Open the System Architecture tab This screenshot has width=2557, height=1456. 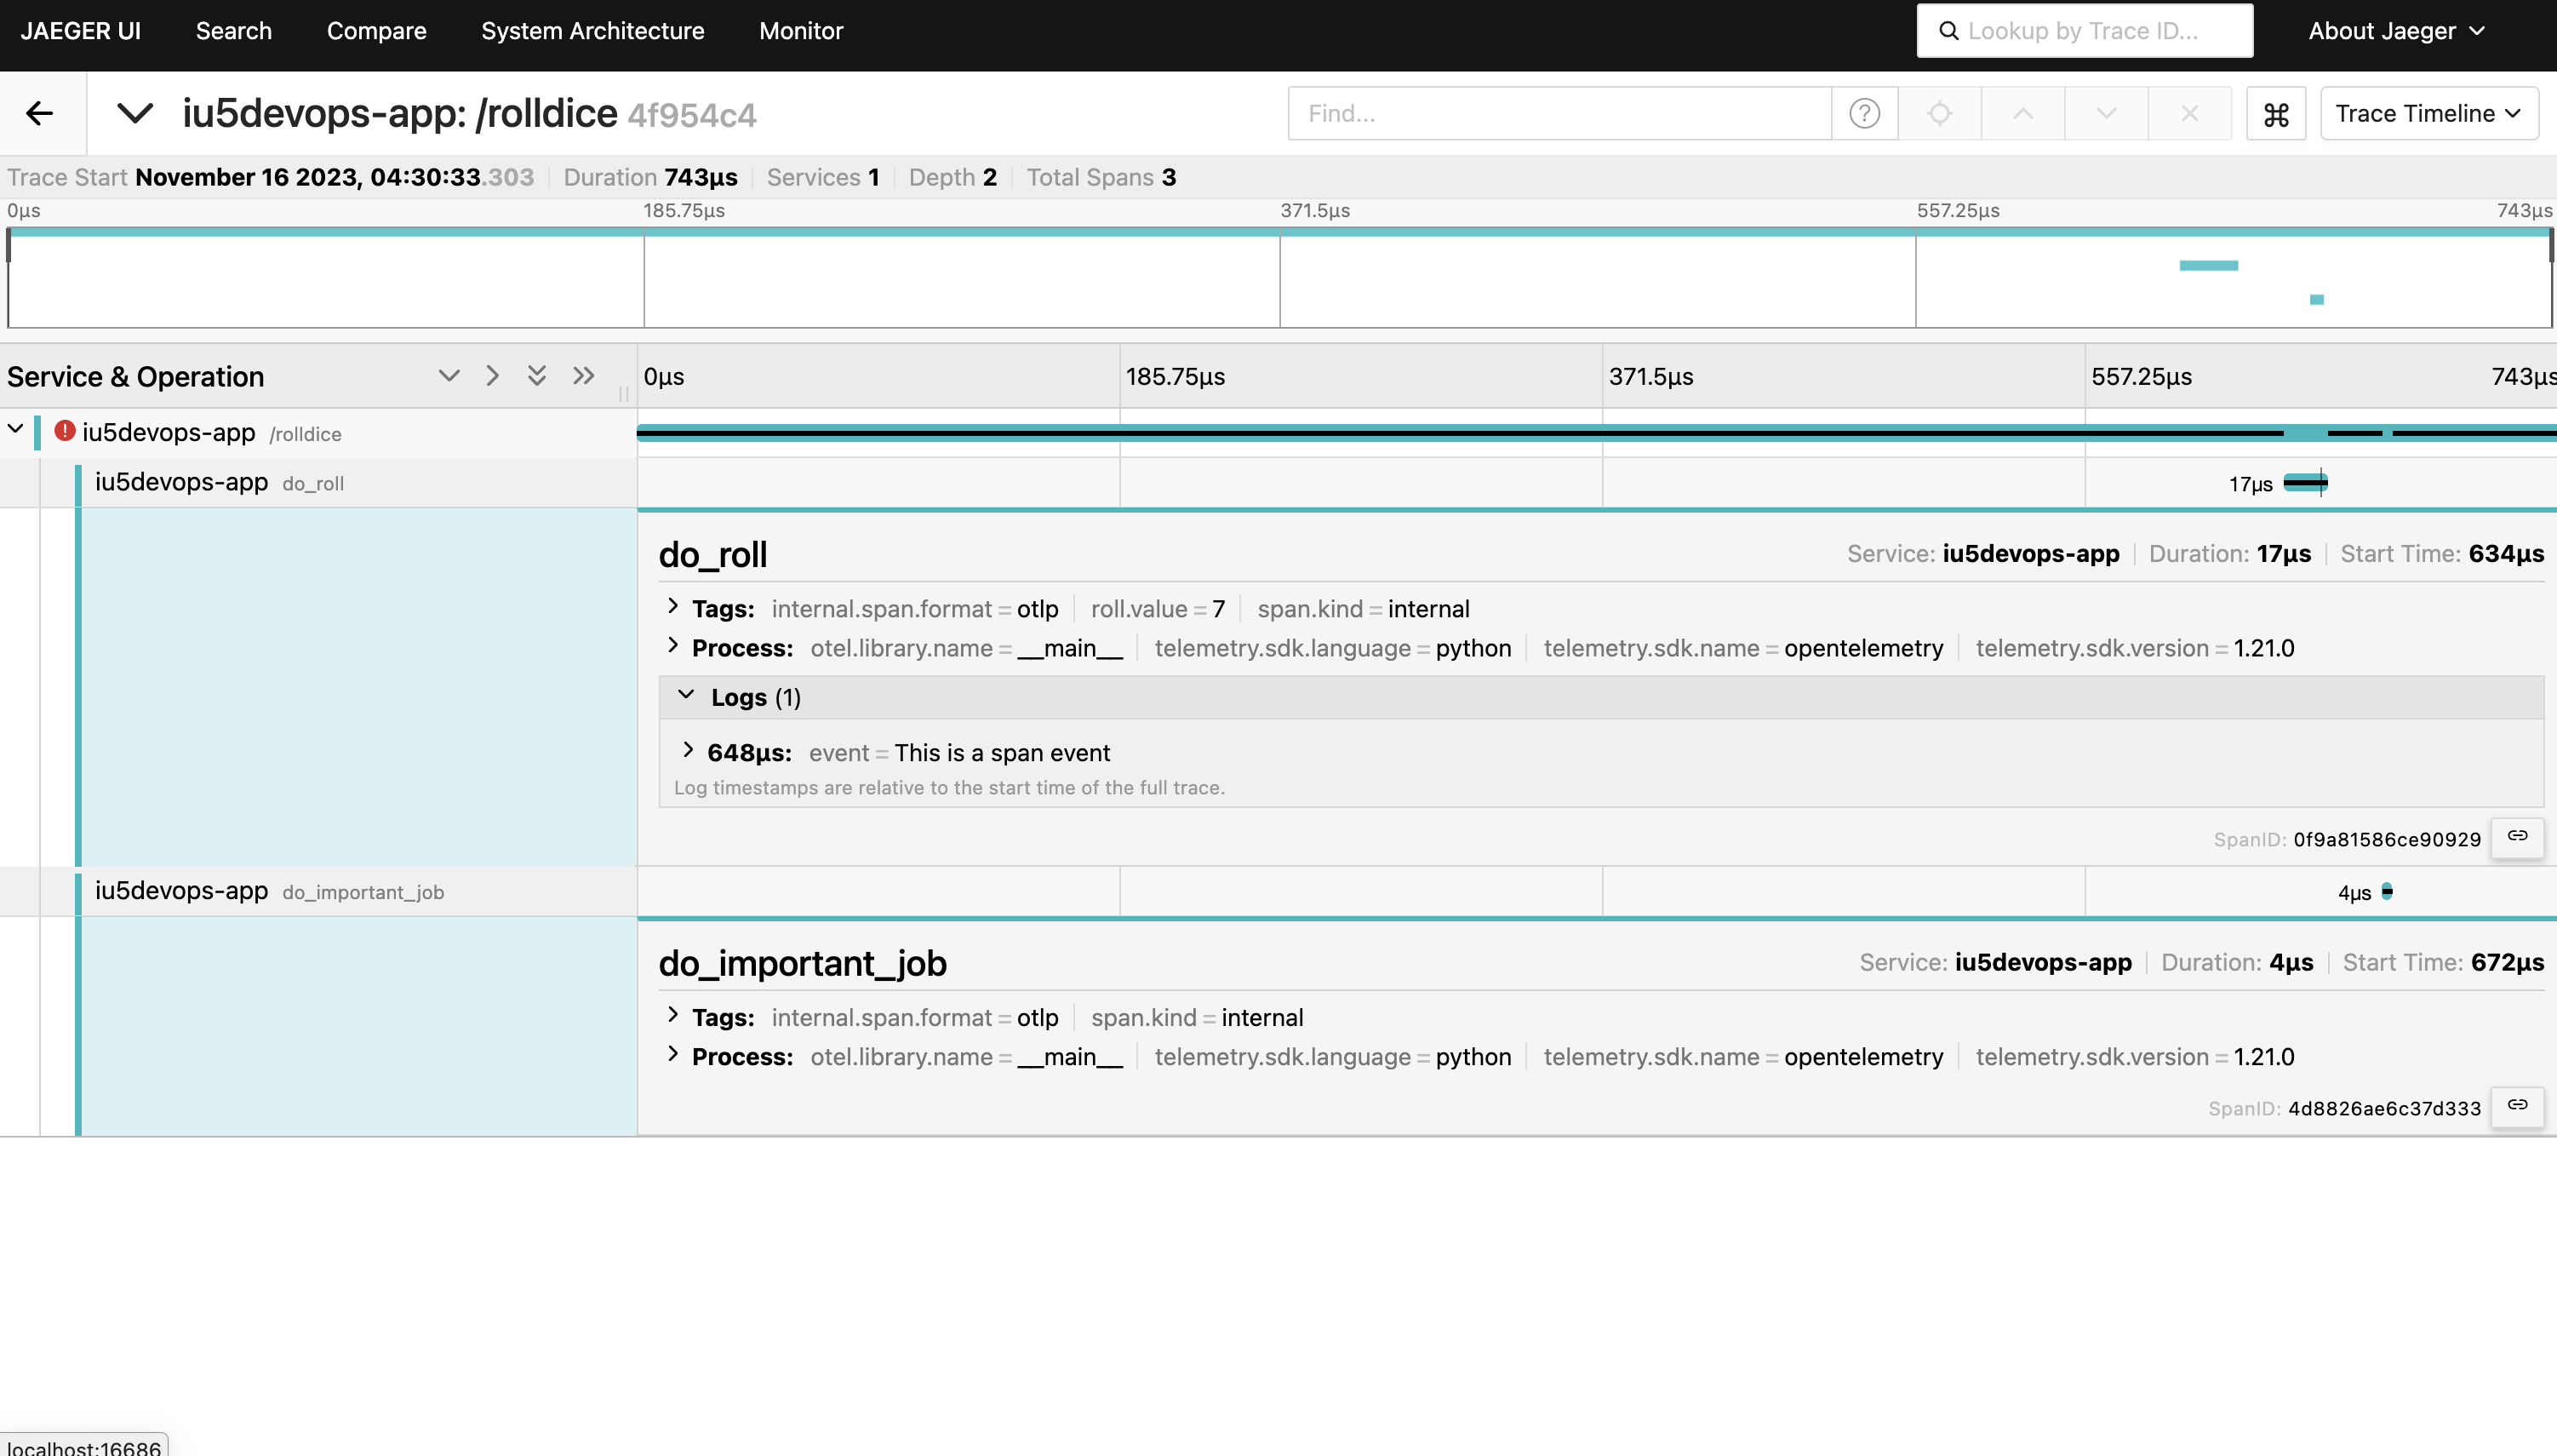(593, 32)
